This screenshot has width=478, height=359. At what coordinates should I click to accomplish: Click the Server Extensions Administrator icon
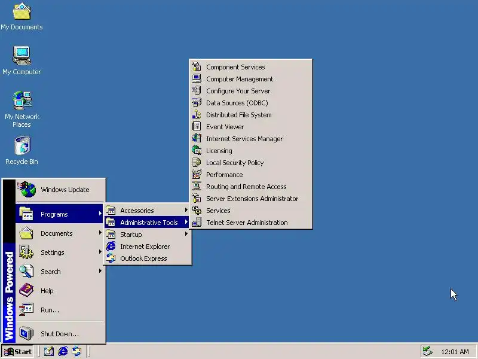coord(197,198)
